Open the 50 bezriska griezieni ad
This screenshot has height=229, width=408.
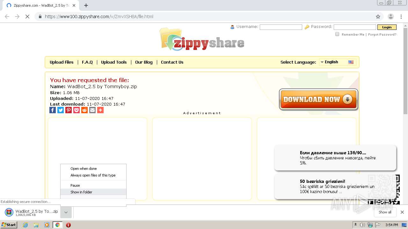(335, 186)
